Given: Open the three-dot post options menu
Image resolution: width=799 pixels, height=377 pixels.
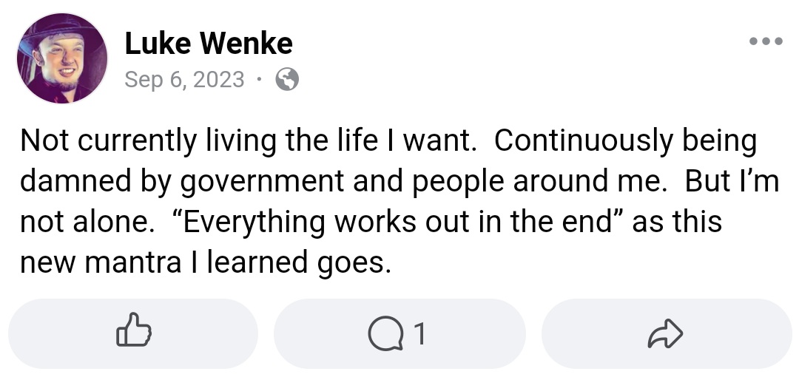Looking at the screenshot, I should tap(765, 41).
